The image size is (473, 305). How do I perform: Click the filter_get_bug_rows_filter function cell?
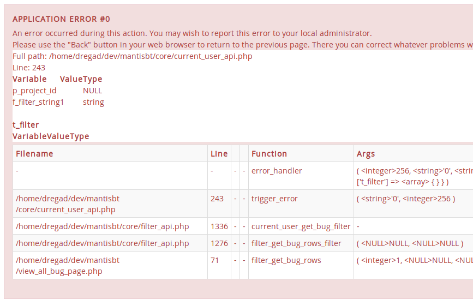point(296,243)
